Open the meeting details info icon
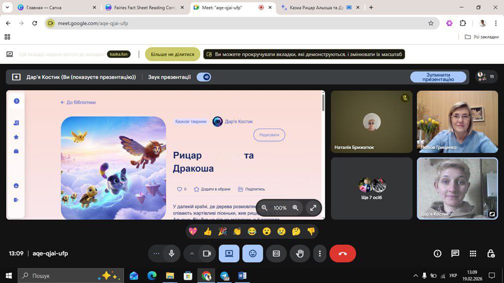The width and height of the screenshot is (504, 283). click(x=437, y=254)
